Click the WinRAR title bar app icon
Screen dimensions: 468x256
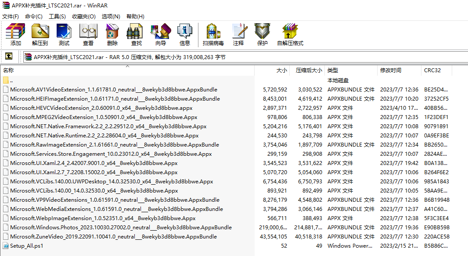coord(6,5)
